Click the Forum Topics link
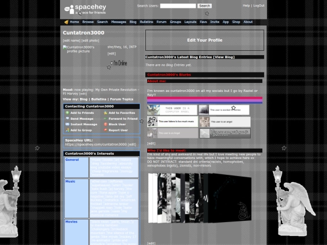 pyautogui.click(x=122, y=99)
